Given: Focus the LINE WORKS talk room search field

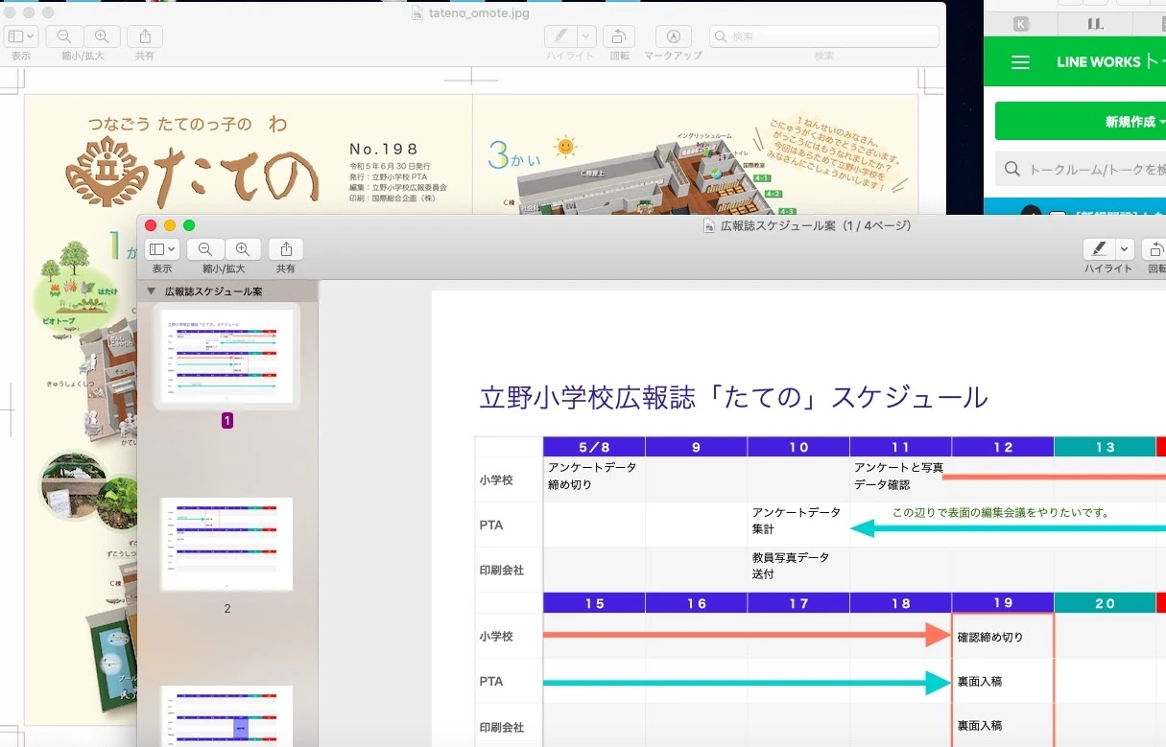Looking at the screenshot, I should pos(1081,169).
